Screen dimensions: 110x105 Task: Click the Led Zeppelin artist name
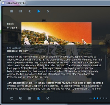tap(14, 48)
